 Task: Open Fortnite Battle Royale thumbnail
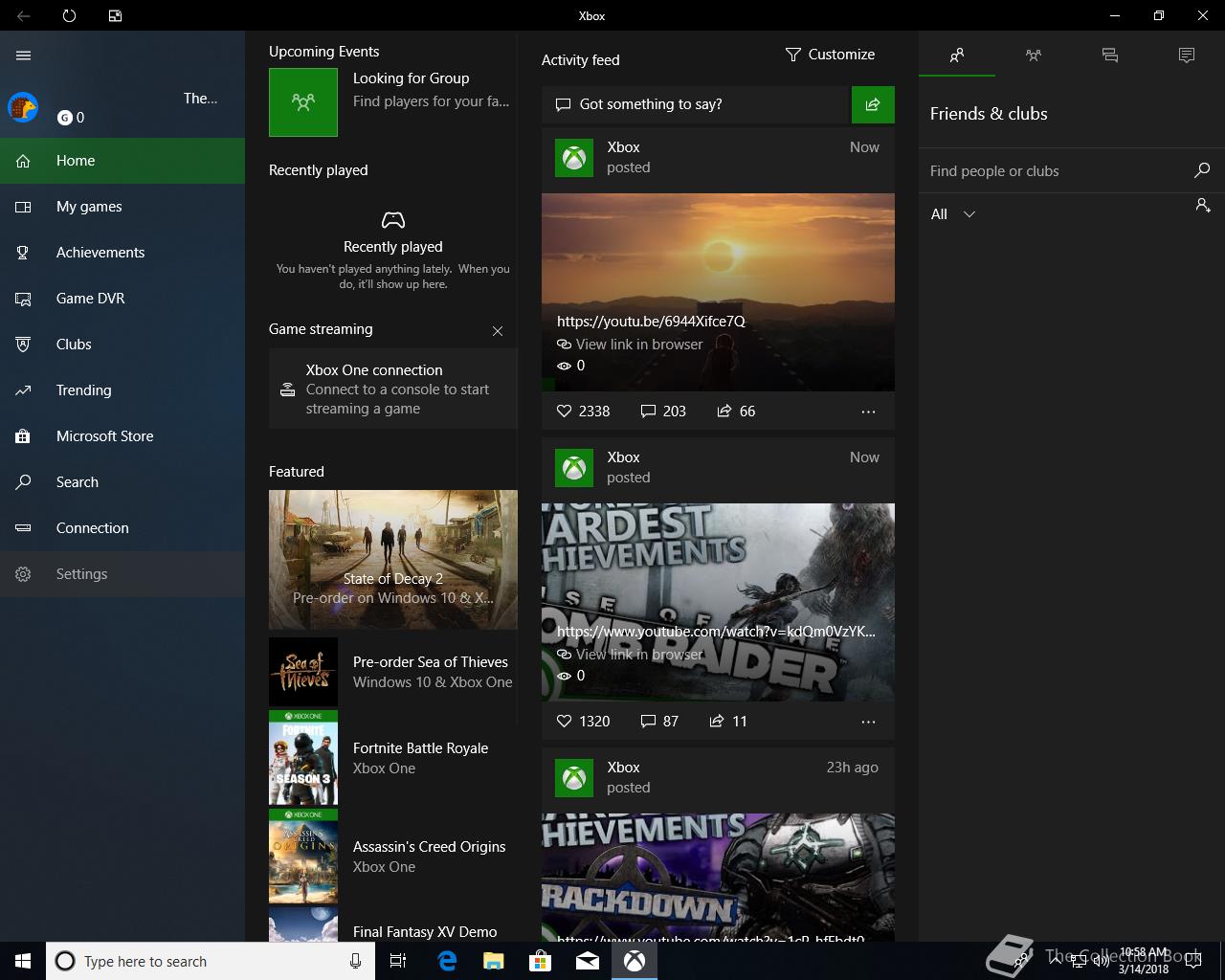click(x=303, y=758)
